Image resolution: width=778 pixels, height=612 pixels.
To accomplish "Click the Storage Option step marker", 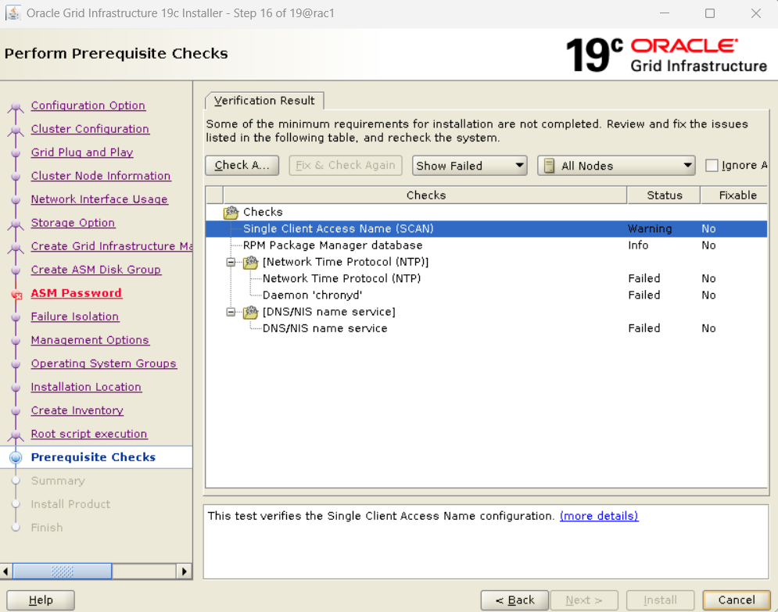I will pos(16,224).
